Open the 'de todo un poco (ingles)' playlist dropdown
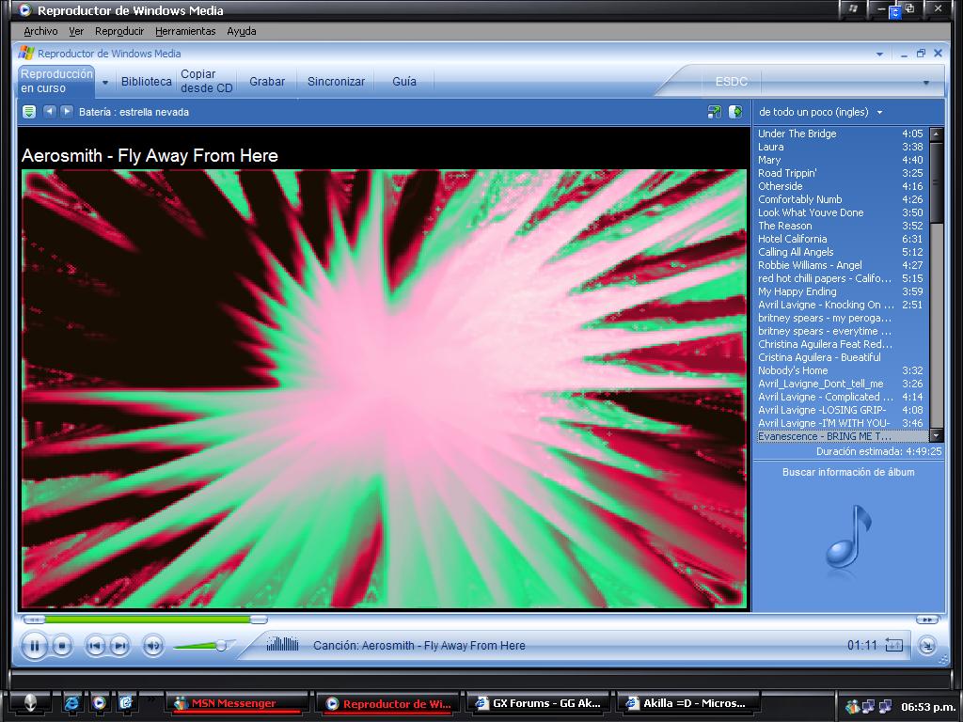 pos(880,113)
